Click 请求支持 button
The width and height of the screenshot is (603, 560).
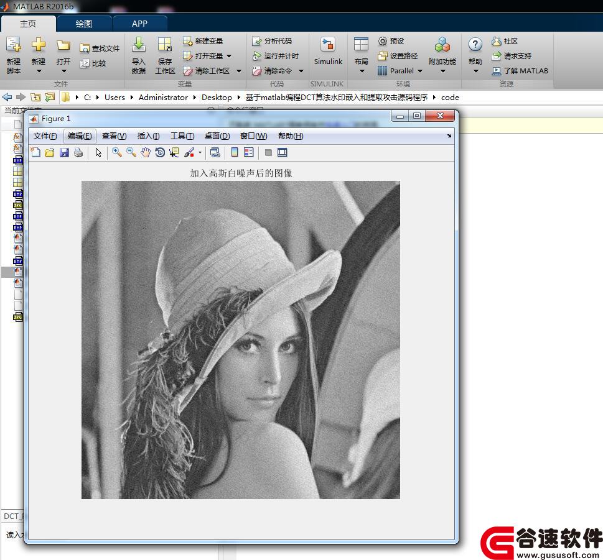coord(512,56)
